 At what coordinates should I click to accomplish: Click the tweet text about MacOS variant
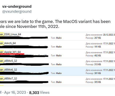click(55, 24)
